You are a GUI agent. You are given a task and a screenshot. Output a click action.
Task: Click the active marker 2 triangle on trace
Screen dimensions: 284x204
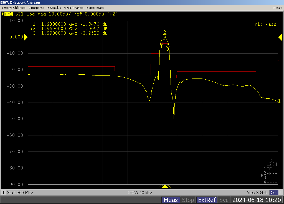165,36
